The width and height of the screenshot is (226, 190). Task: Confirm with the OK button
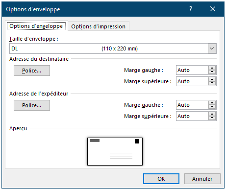(x=161, y=179)
